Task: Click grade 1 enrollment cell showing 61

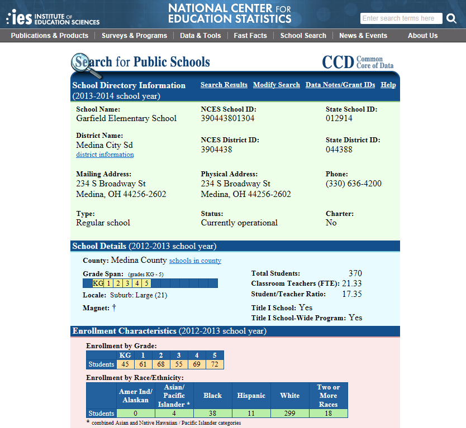Action: point(143,364)
